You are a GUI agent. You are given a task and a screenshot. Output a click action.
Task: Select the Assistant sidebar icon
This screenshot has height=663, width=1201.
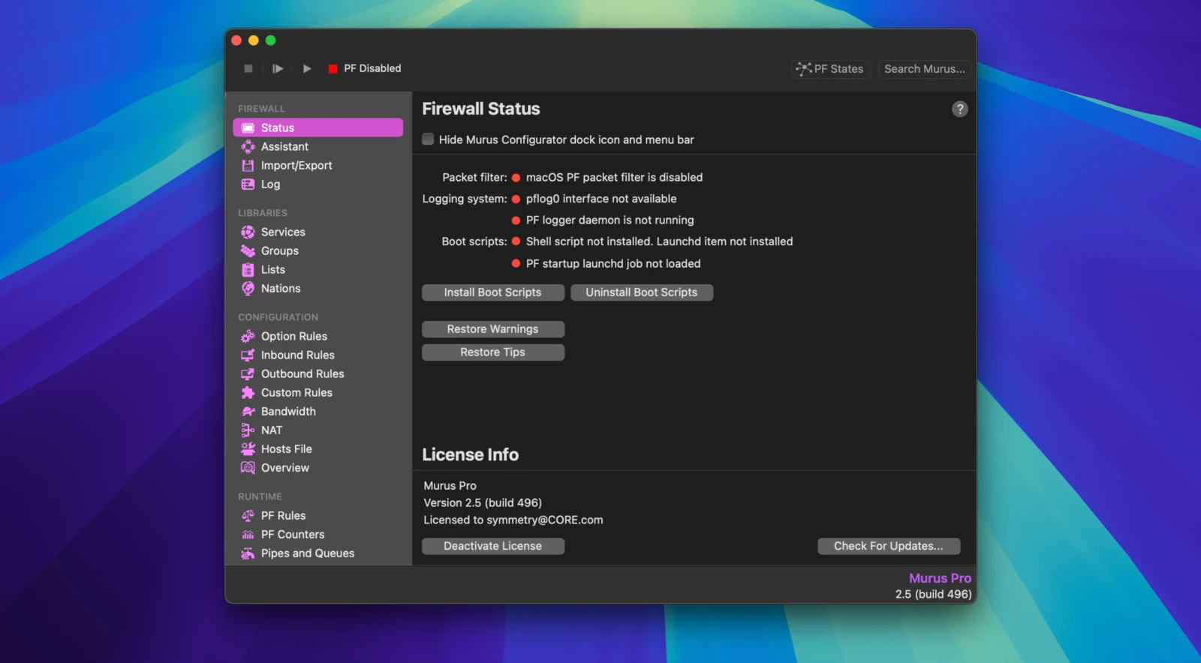[248, 147]
